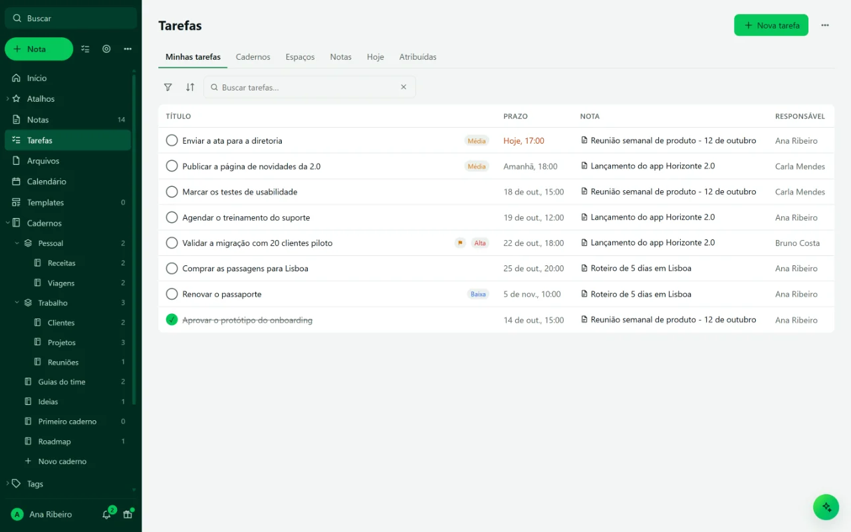The image size is (851, 532).
Task: Mark Renovar o passaporte as done
Action: (172, 294)
